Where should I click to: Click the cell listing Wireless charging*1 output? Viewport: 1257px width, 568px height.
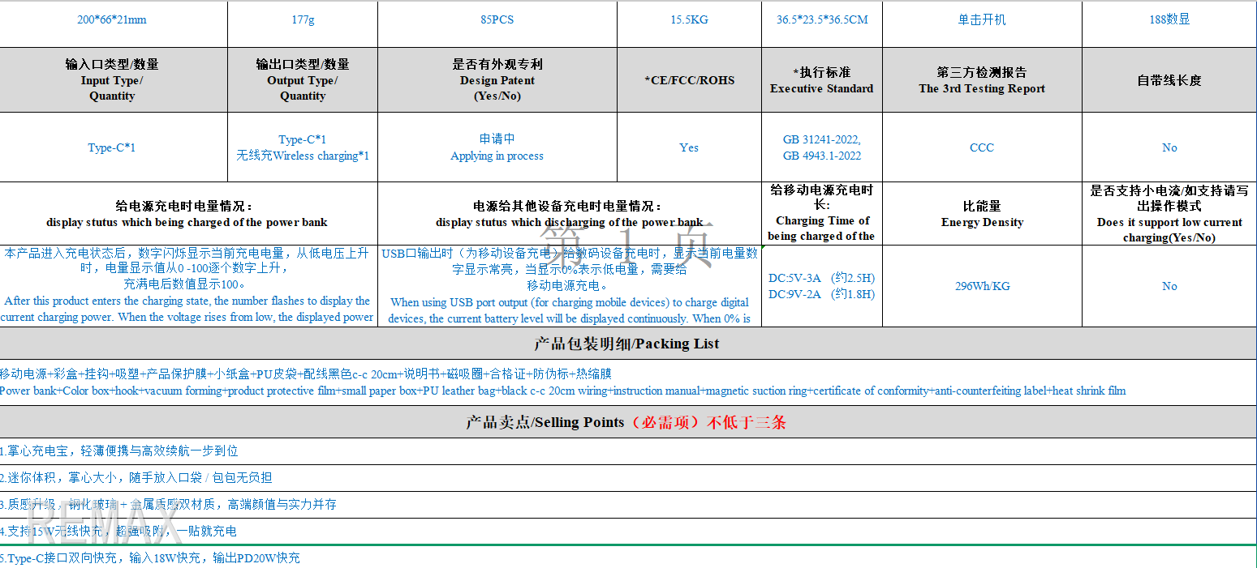[x=303, y=147]
